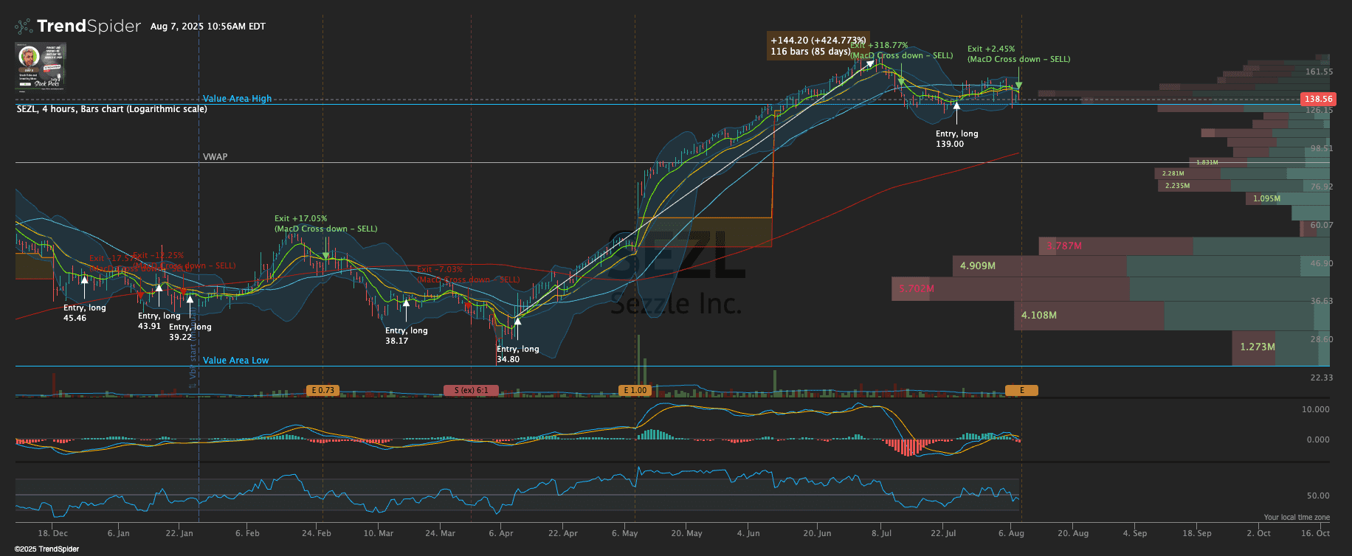This screenshot has width=1352, height=556.
Task: Click the 16. Oct date axis label
Action: 1316,533
